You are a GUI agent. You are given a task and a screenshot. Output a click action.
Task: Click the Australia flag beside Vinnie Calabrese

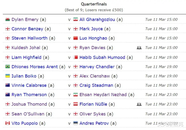point(7,85)
